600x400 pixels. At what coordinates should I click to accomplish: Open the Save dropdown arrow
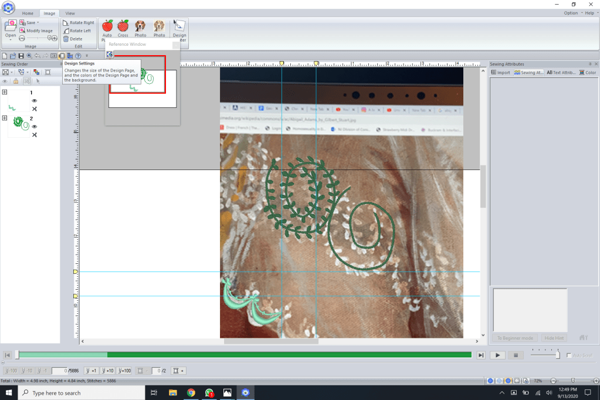point(38,22)
